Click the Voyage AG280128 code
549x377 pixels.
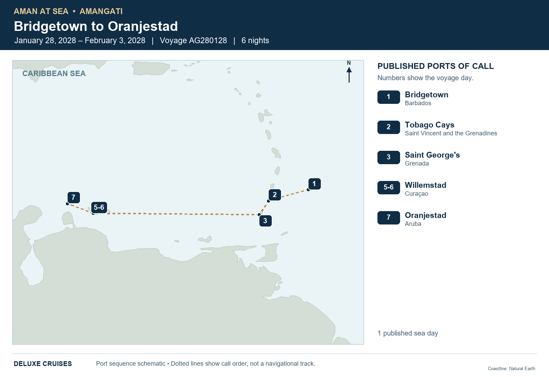coord(193,40)
